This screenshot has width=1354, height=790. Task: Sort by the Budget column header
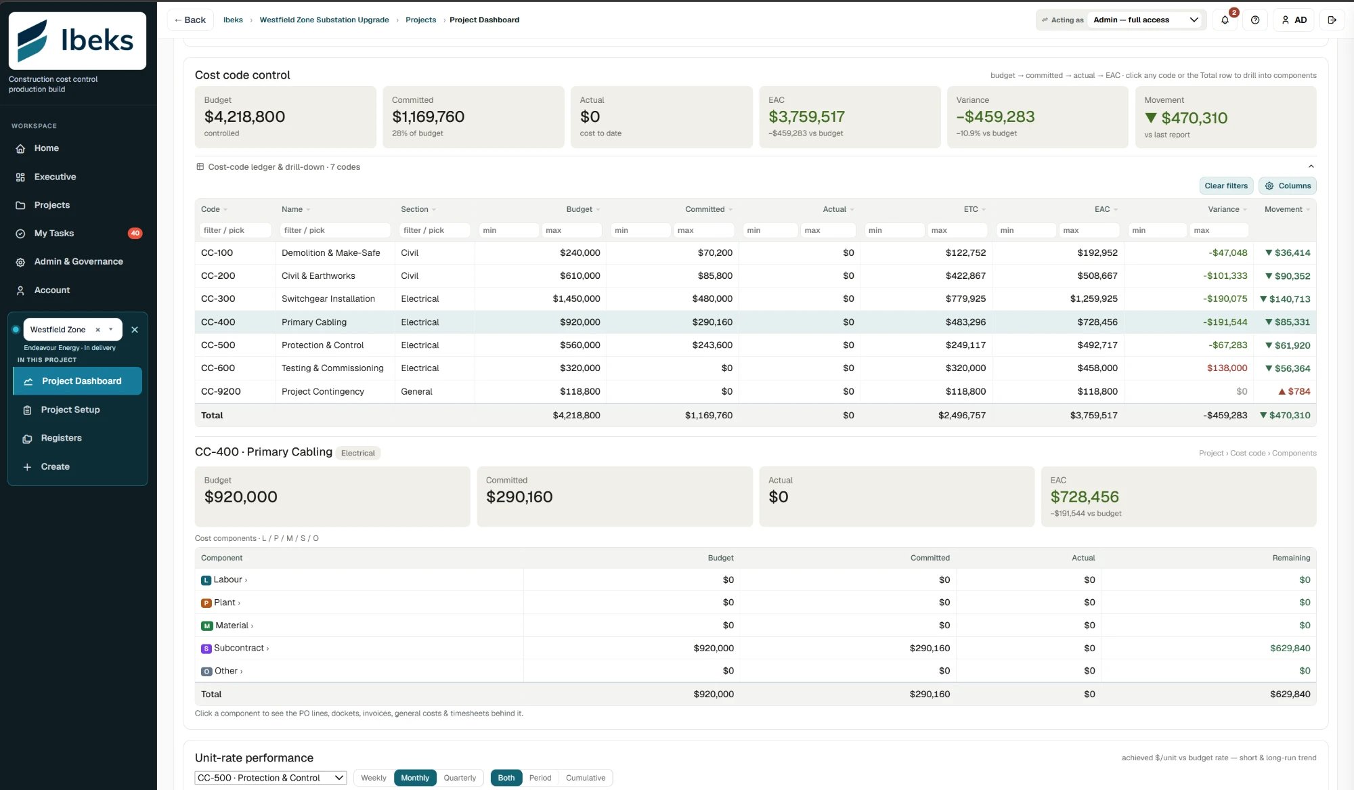(583, 209)
